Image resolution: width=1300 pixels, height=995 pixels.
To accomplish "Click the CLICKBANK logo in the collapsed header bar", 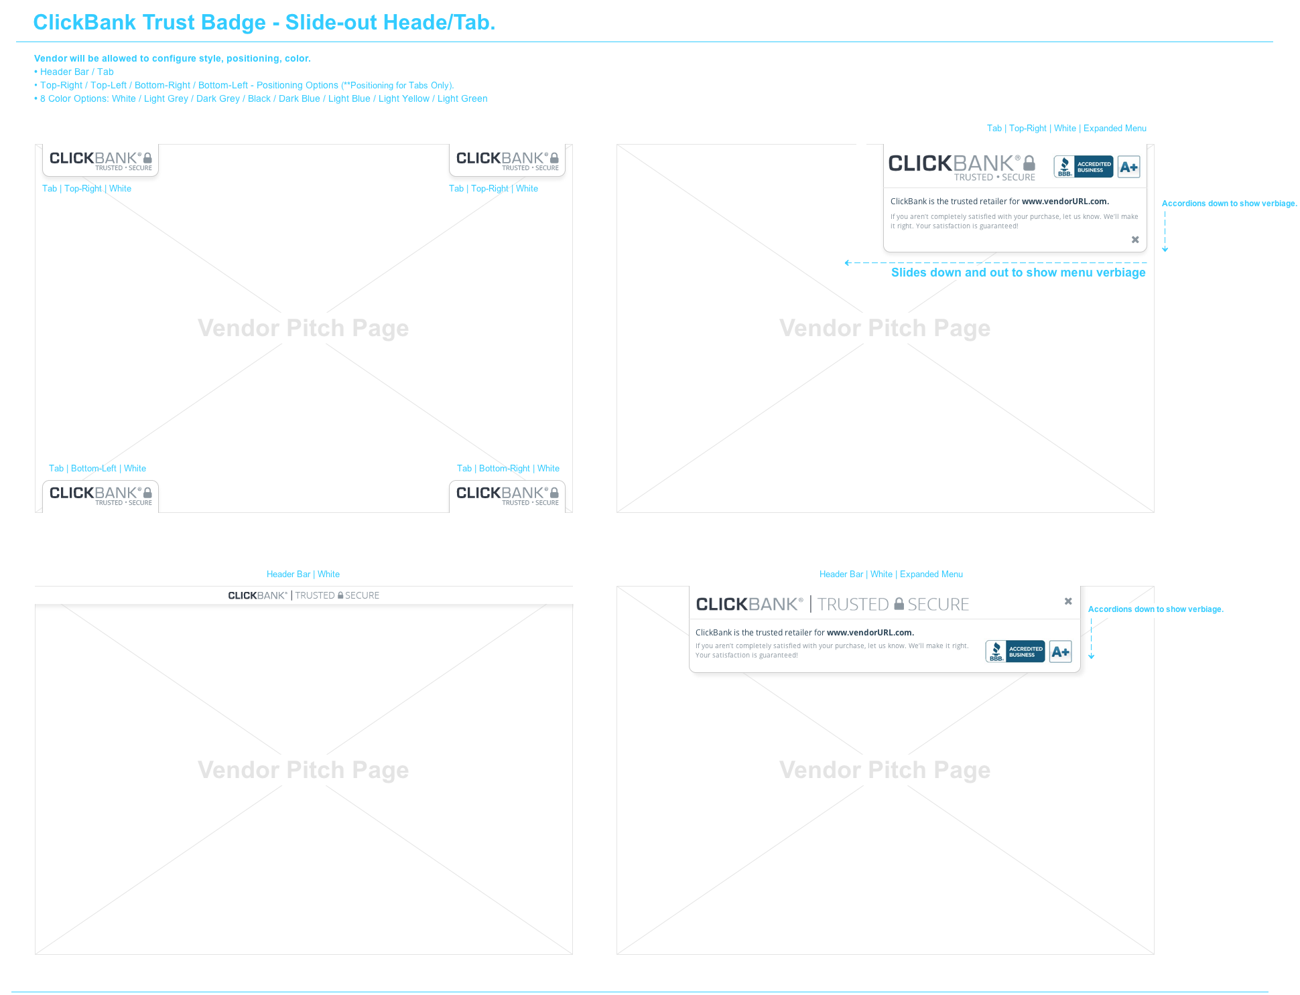I will click(x=257, y=595).
